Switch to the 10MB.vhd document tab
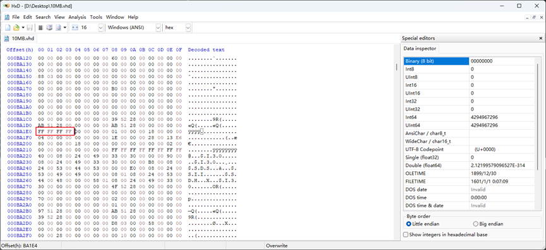The image size is (546, 250). [19, 38]
